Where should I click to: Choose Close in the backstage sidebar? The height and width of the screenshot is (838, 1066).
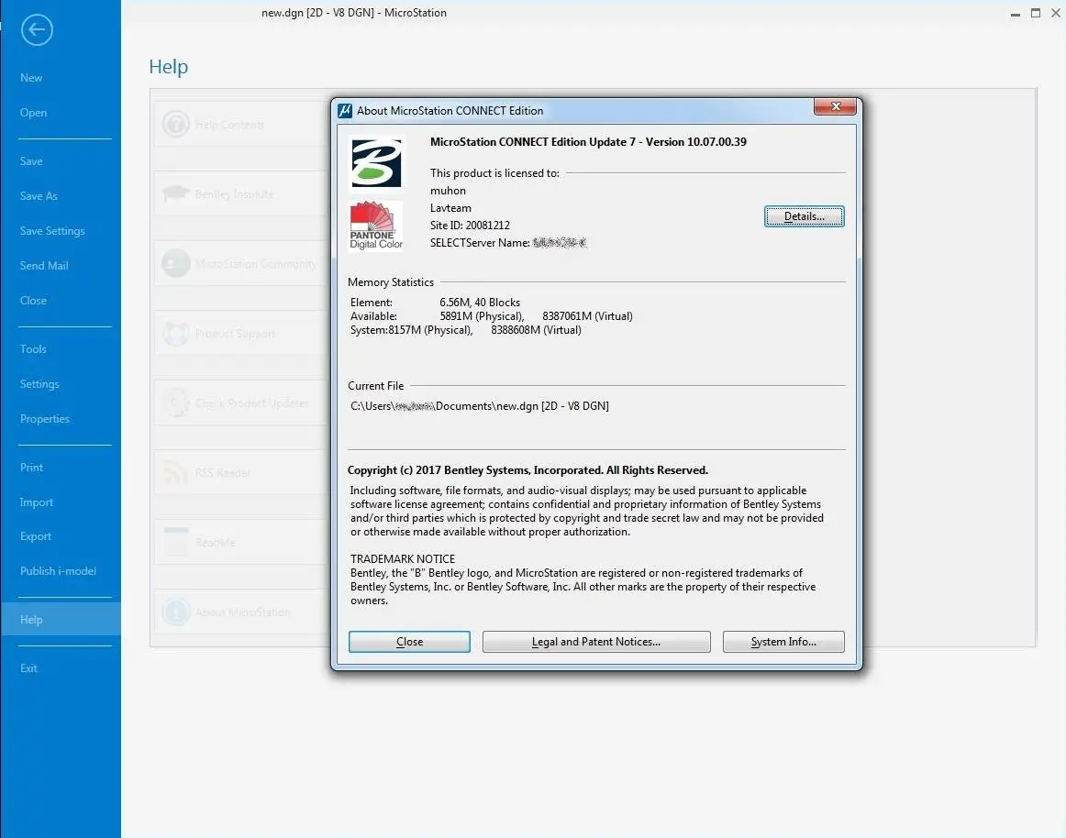point(33,301)
